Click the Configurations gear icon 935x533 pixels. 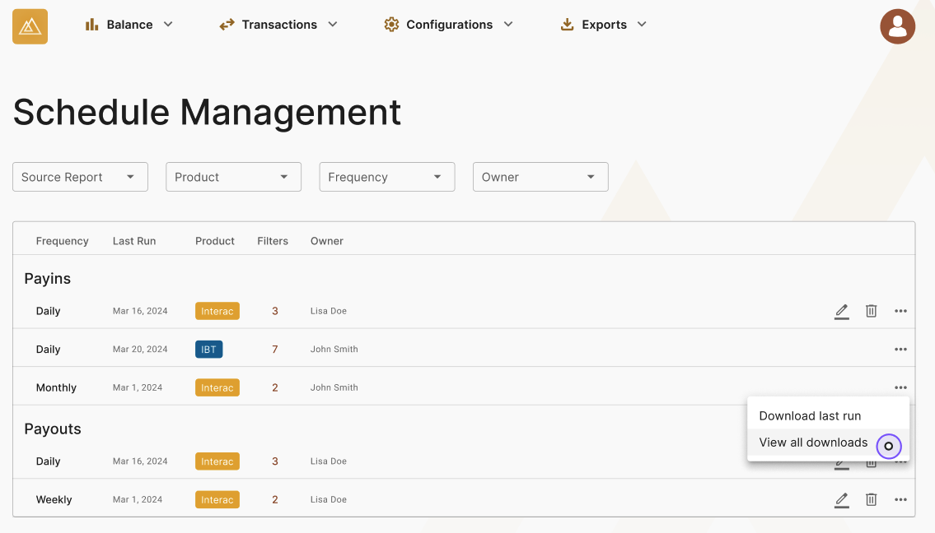pos(390,24)
